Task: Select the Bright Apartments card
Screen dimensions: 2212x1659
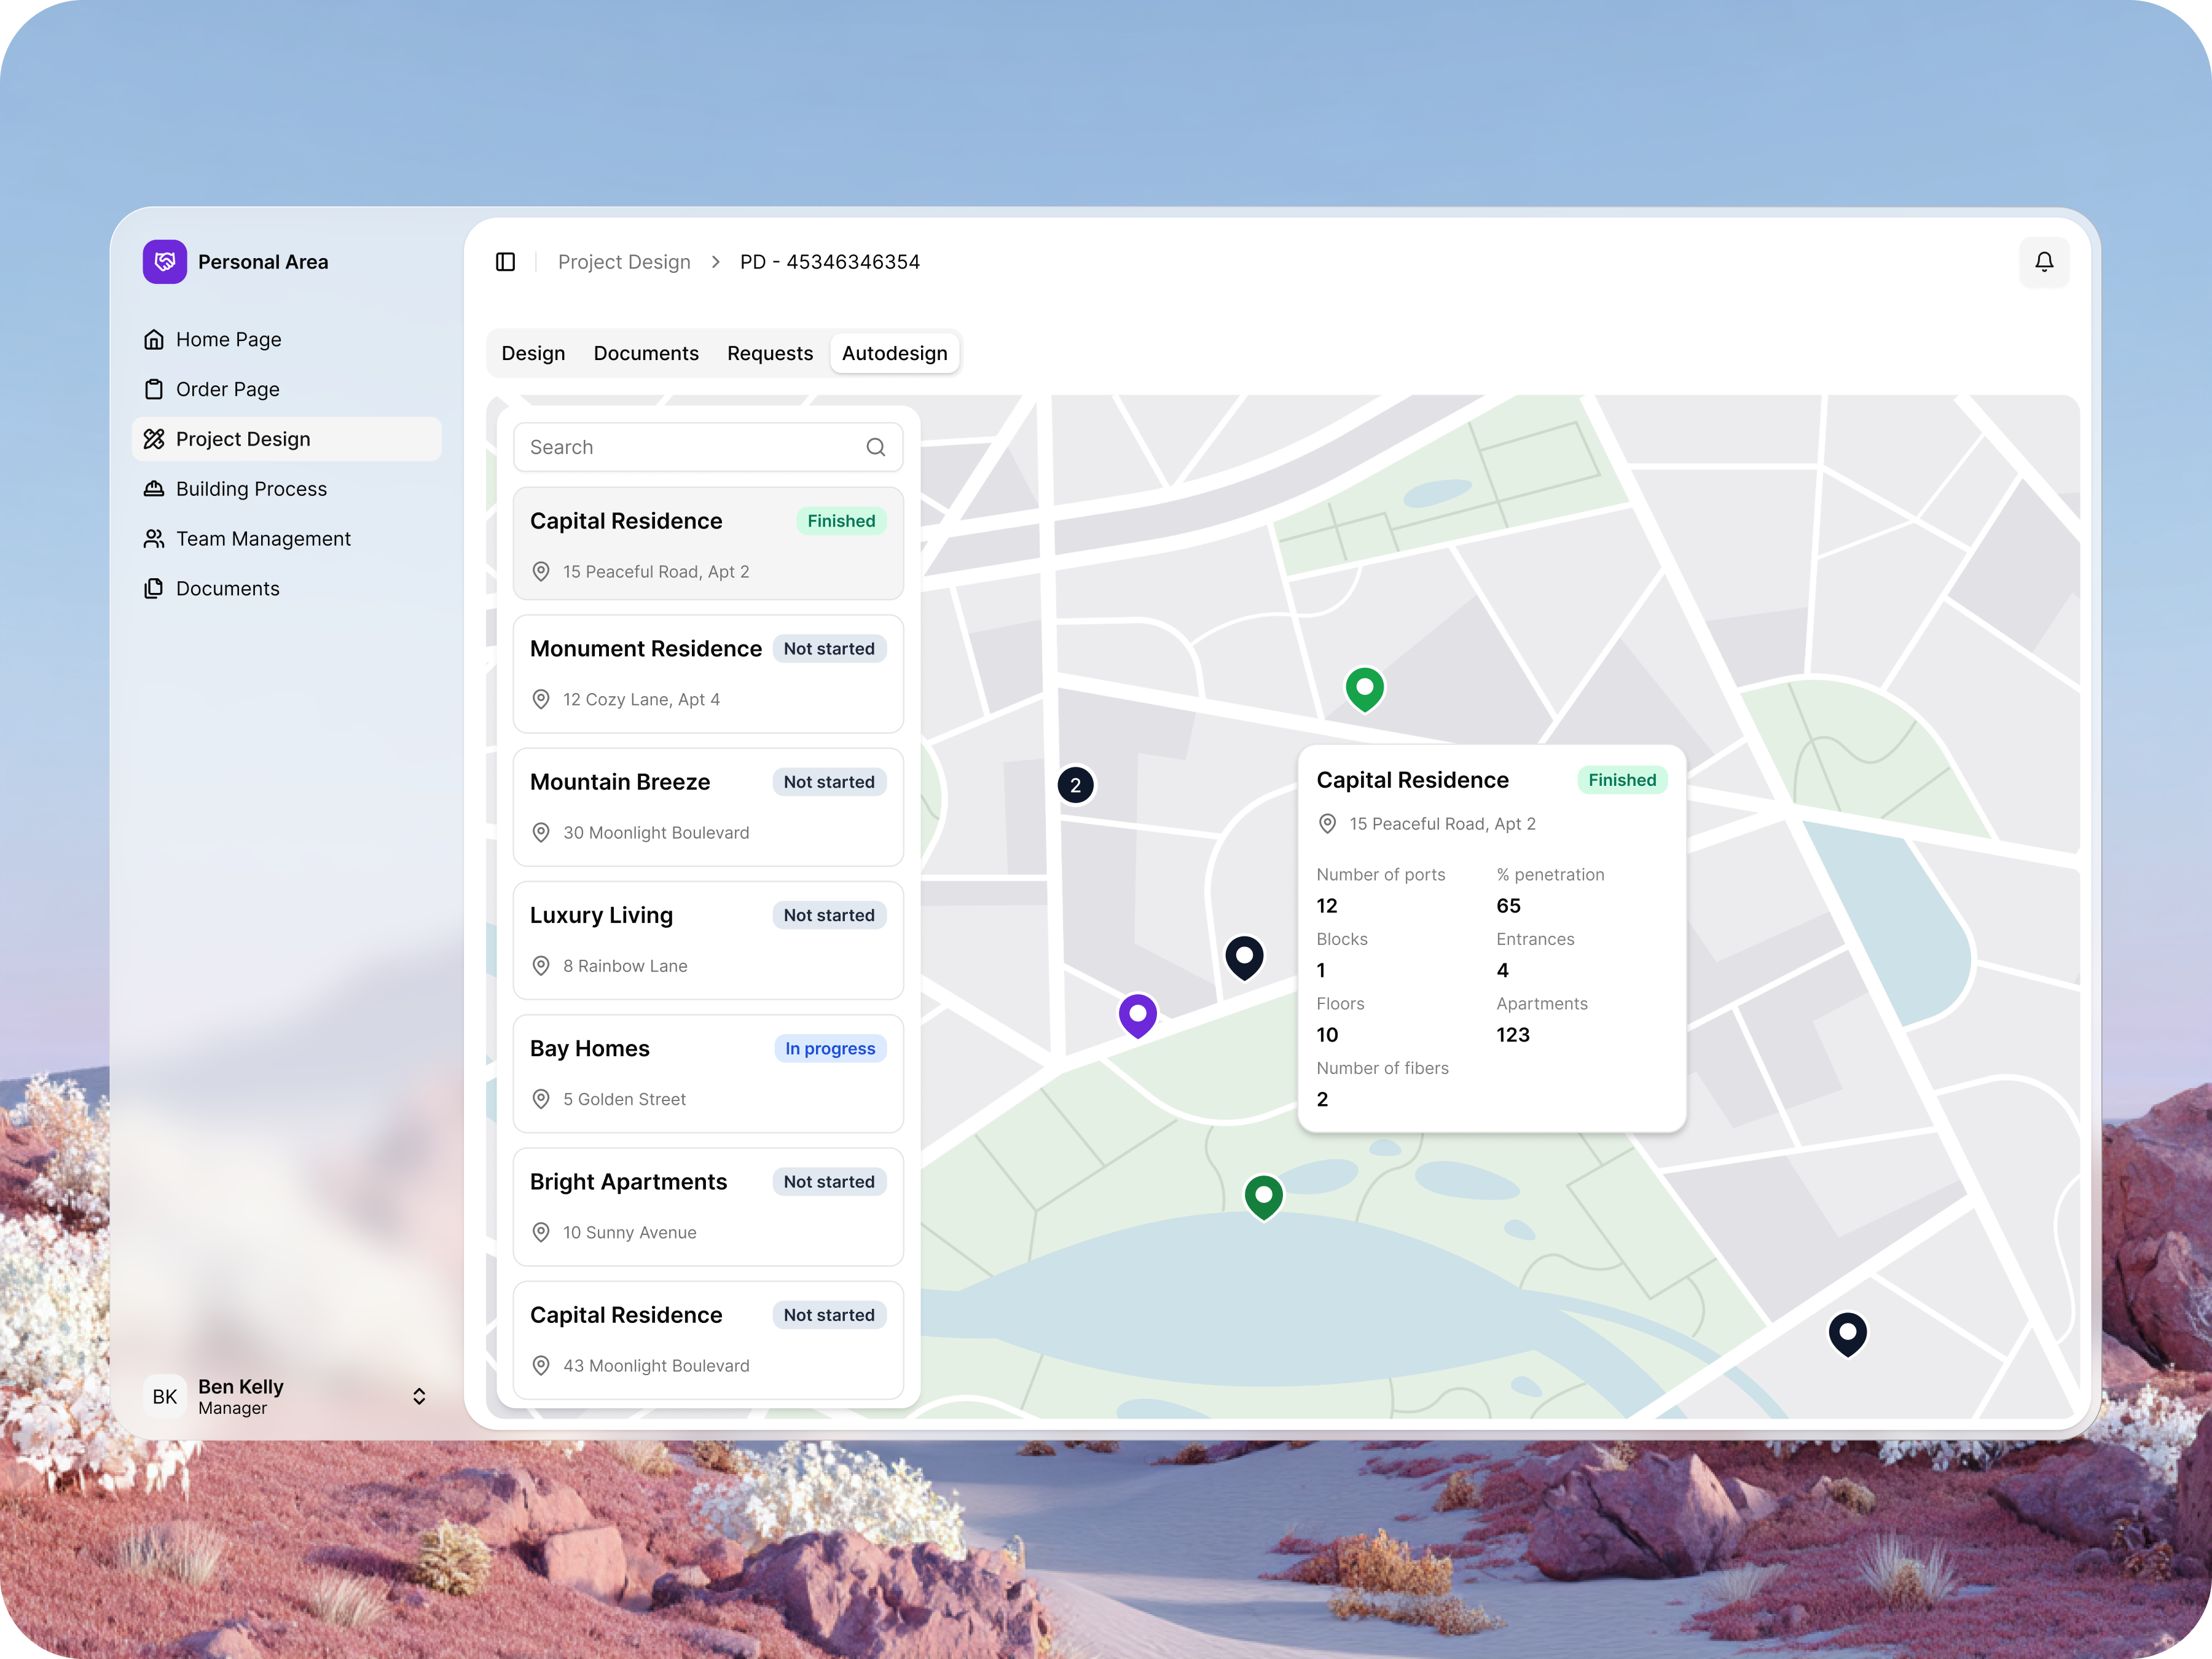Action: point(708,1206)
